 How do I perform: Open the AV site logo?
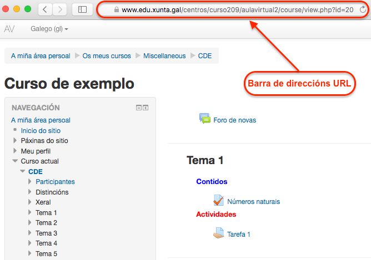(x=9, y=29)
